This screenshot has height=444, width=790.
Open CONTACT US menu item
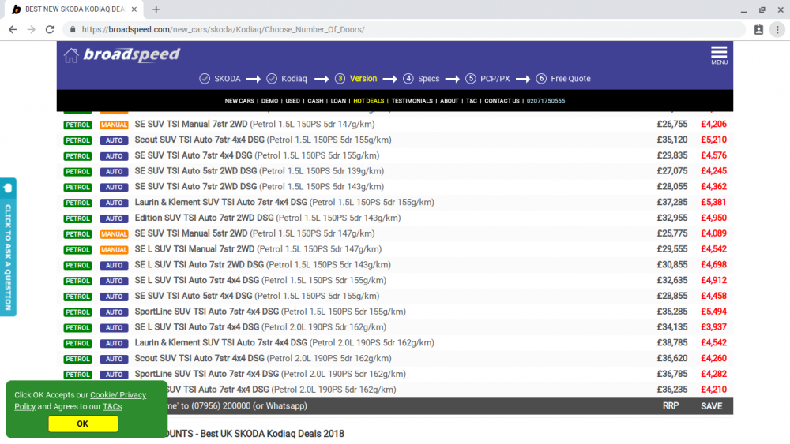point(502,101)
